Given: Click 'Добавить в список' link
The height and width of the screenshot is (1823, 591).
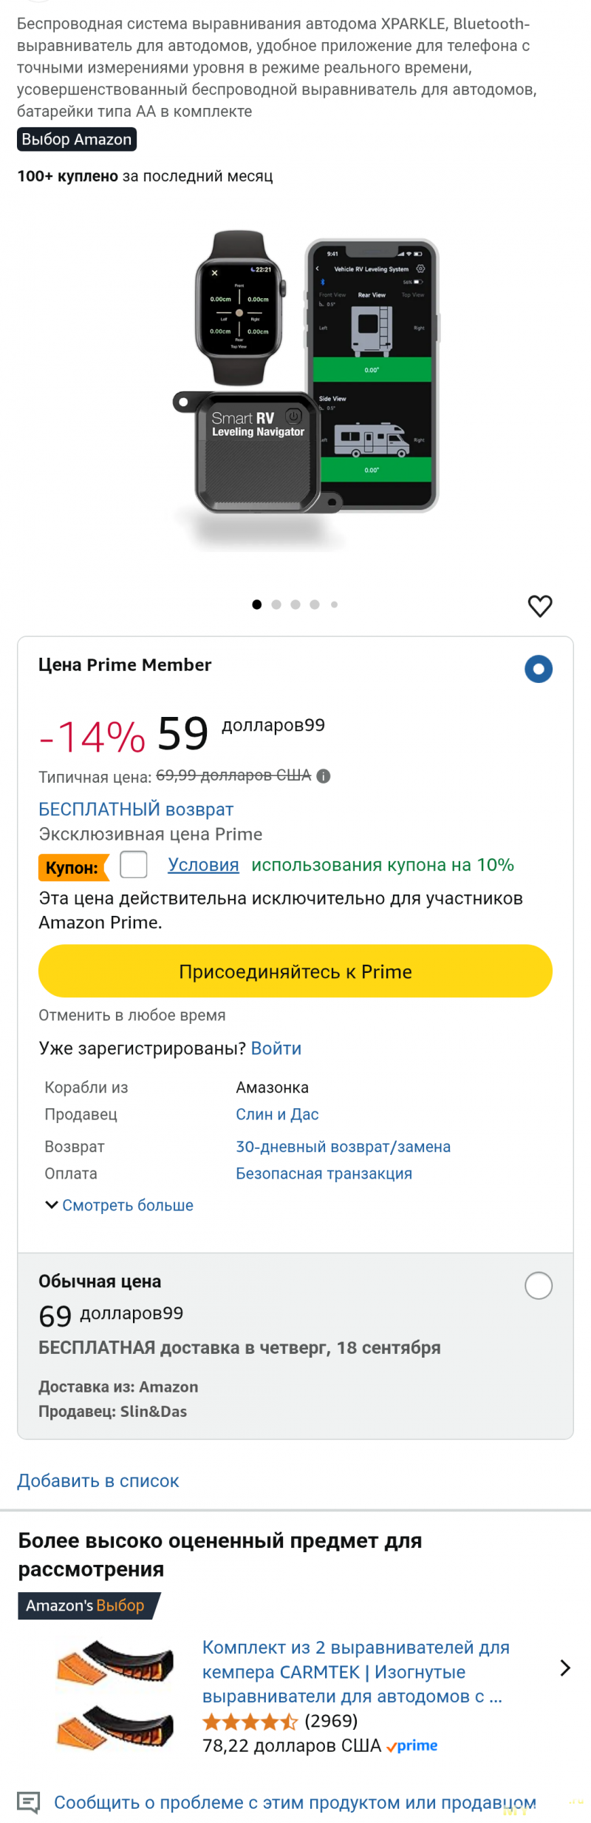Looking at the screenshot, I should pyautogui.click(x=98, y=1480).
